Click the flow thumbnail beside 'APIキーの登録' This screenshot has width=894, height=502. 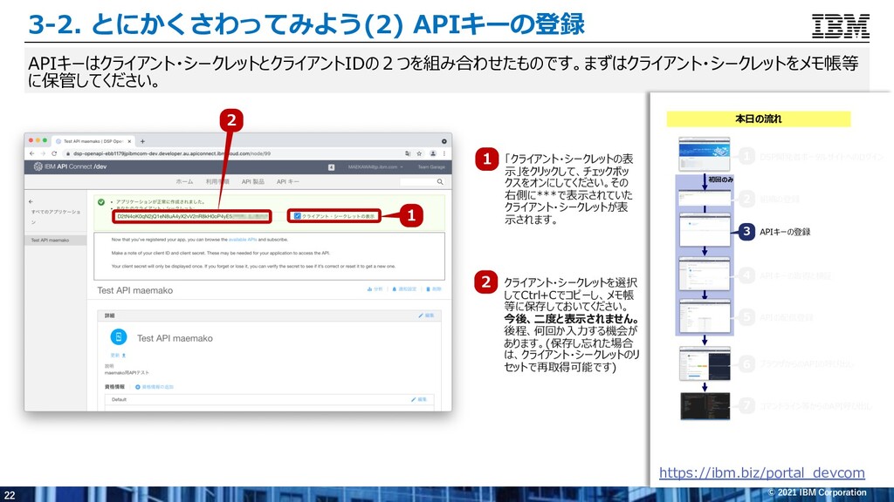(x=705, y=229)
